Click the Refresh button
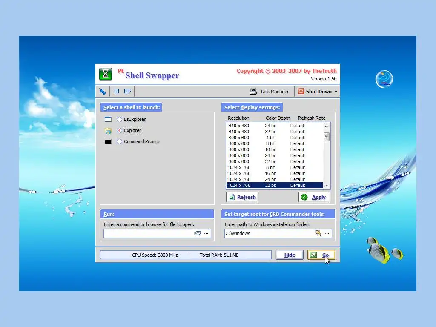The image size is (436, 327). [242, 197]
